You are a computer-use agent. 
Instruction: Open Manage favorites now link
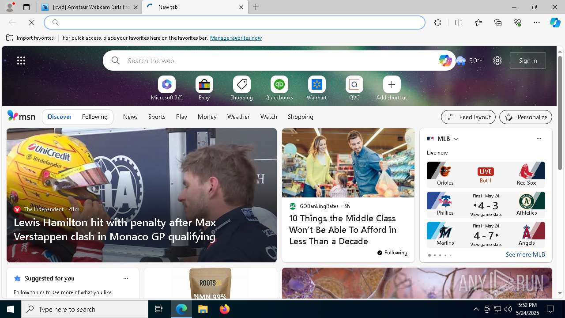(x=236, y=38)
